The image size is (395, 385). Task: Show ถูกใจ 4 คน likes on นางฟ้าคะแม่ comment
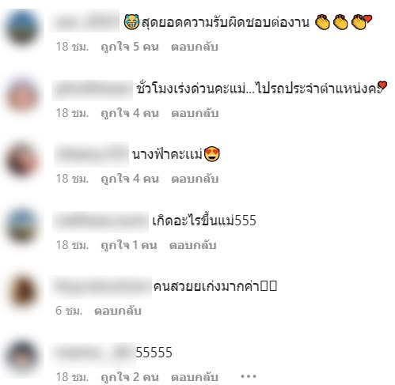click(x=130, y=179)
